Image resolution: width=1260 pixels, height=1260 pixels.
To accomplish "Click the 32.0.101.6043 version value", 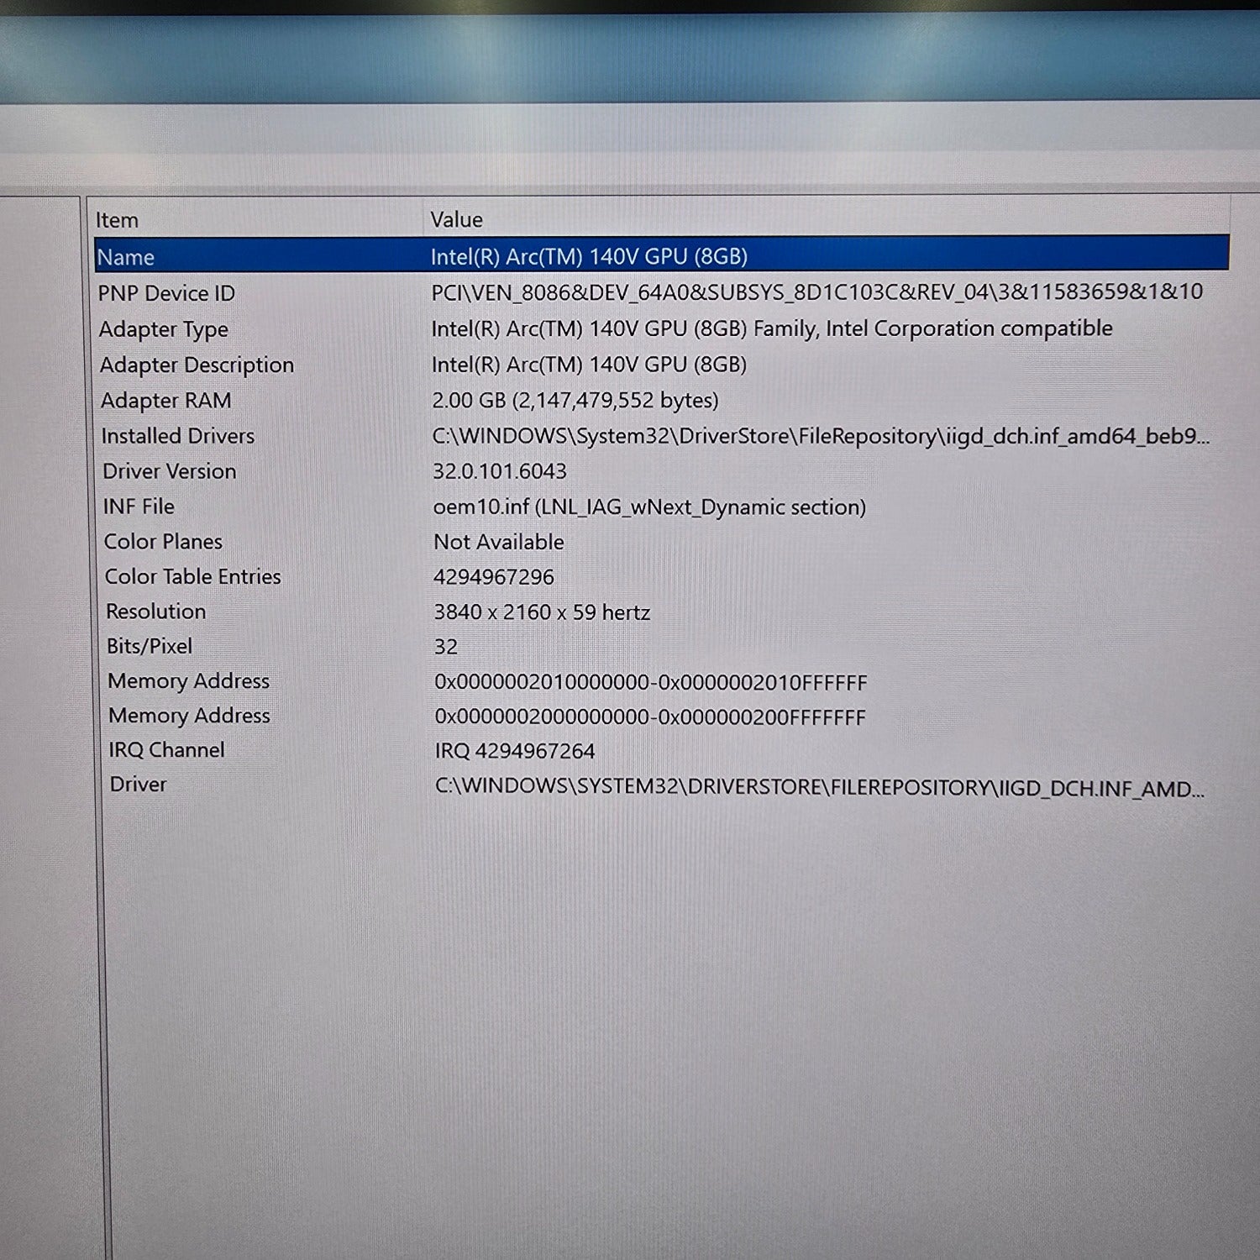I will [500, 471].
